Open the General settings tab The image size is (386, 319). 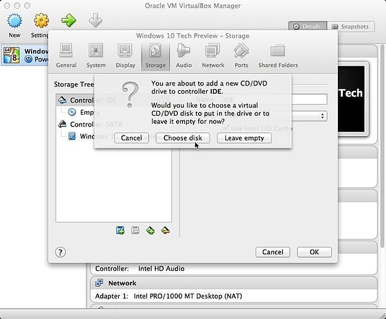tap(66, 56)
